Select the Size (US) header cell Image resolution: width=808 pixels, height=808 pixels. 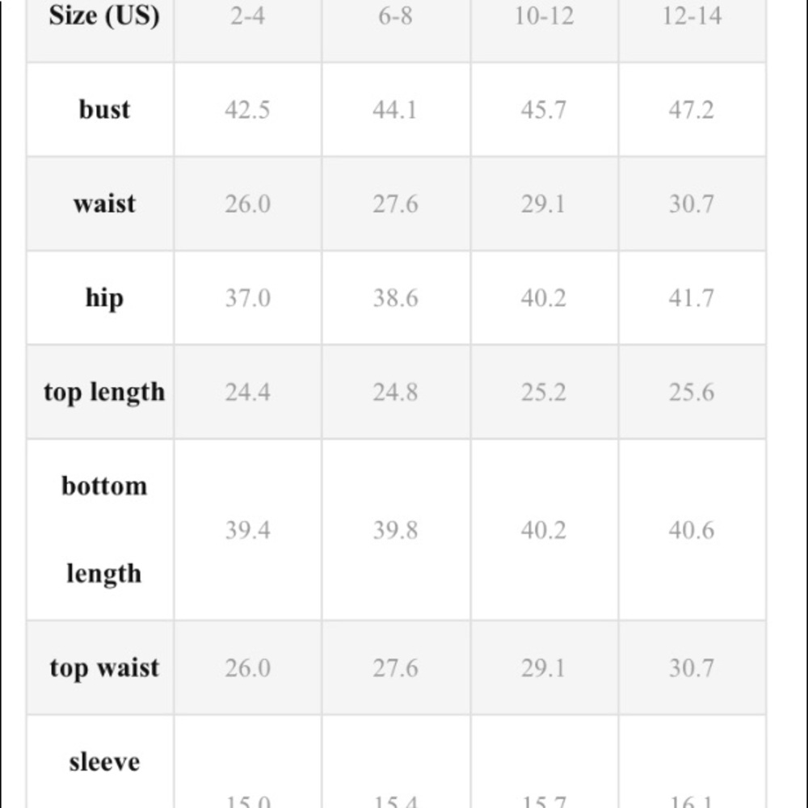(104, 15)
